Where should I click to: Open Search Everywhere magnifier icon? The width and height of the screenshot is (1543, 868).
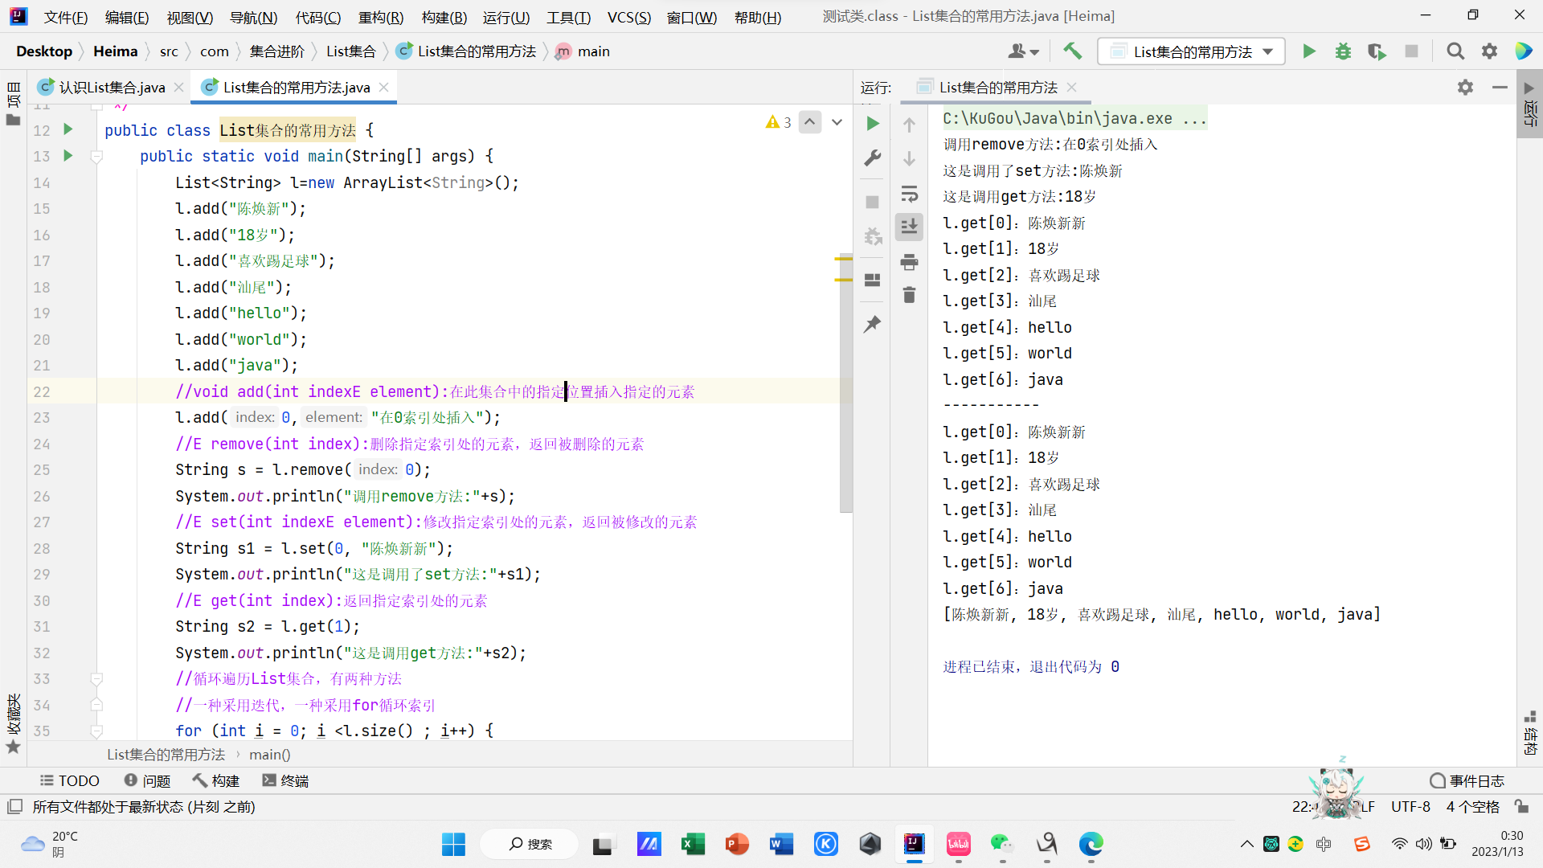tap(1455, 51)
